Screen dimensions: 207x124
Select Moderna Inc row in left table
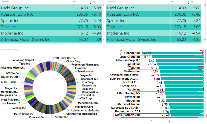coord(51,33)
